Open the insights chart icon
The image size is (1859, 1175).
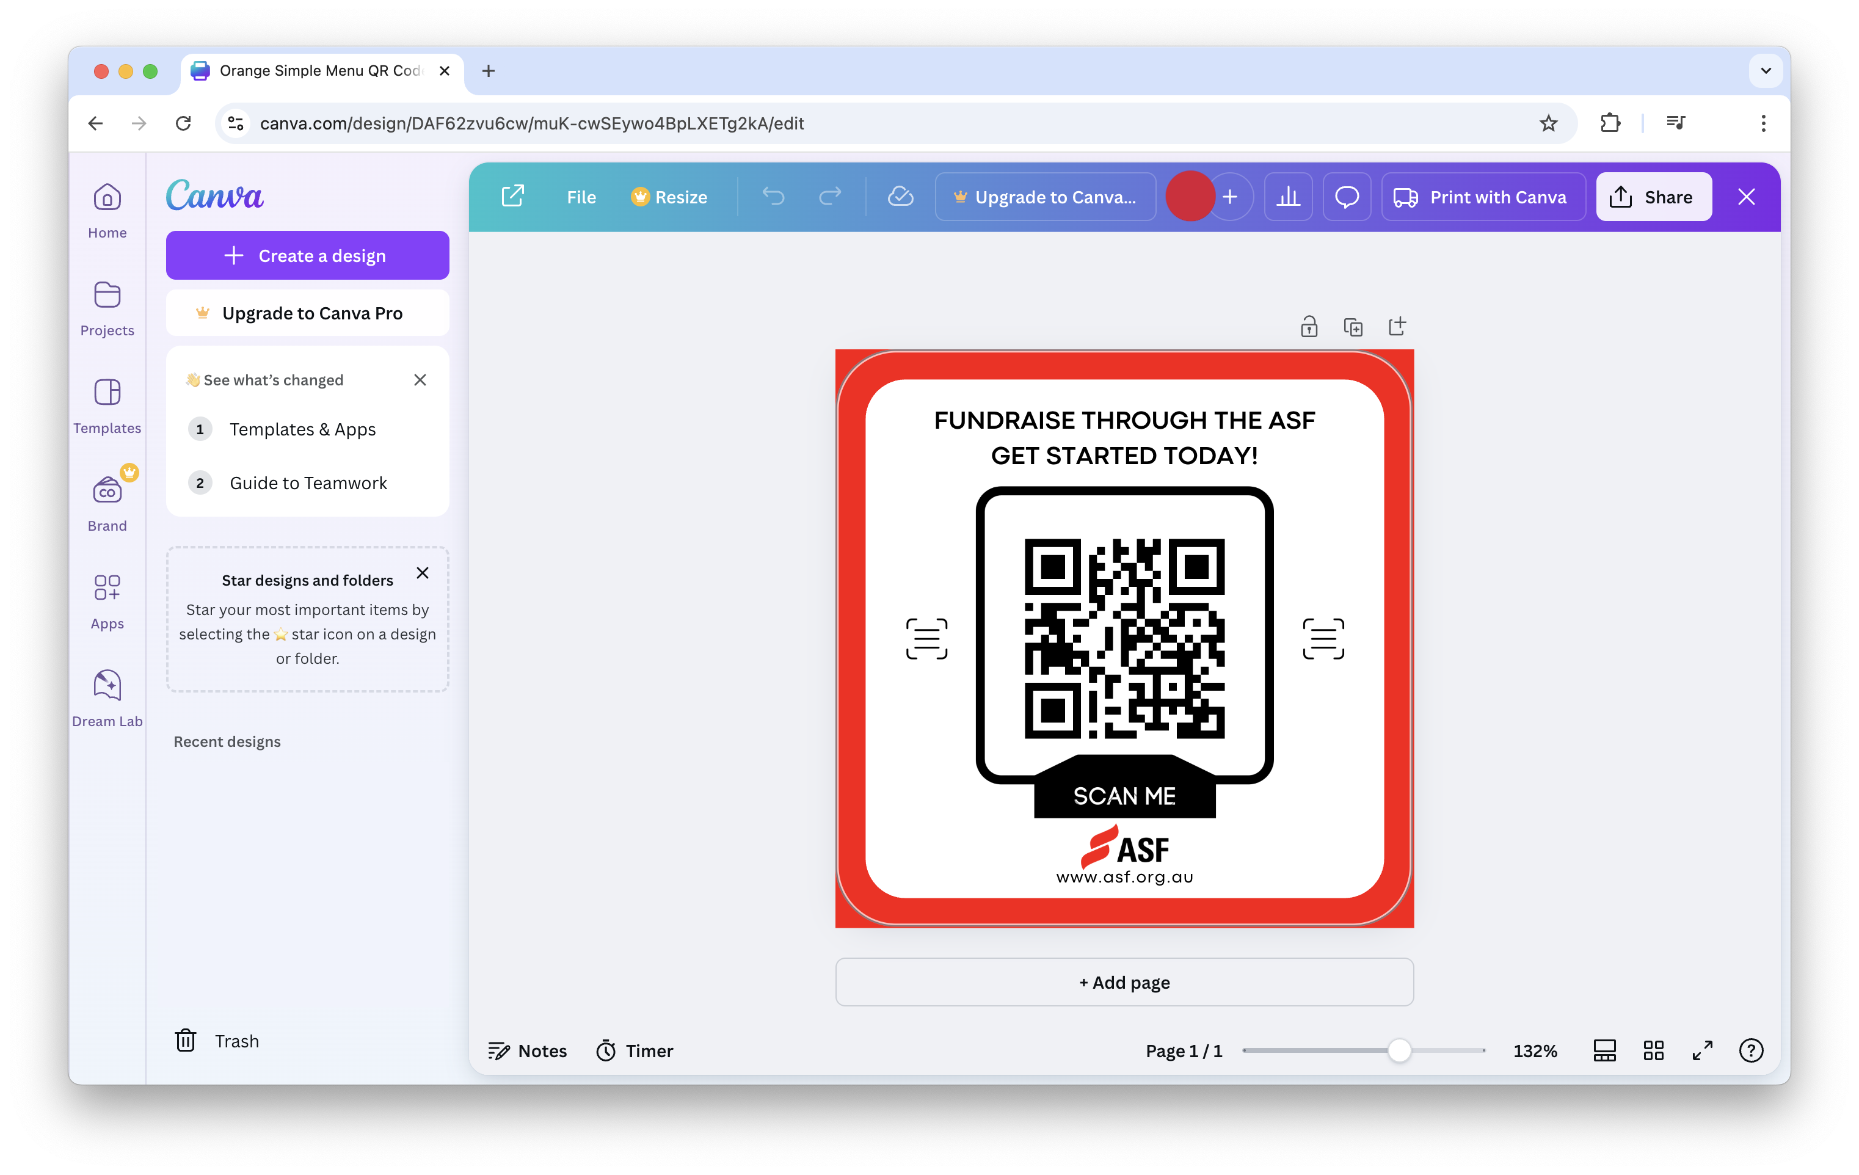point(1288,197)
